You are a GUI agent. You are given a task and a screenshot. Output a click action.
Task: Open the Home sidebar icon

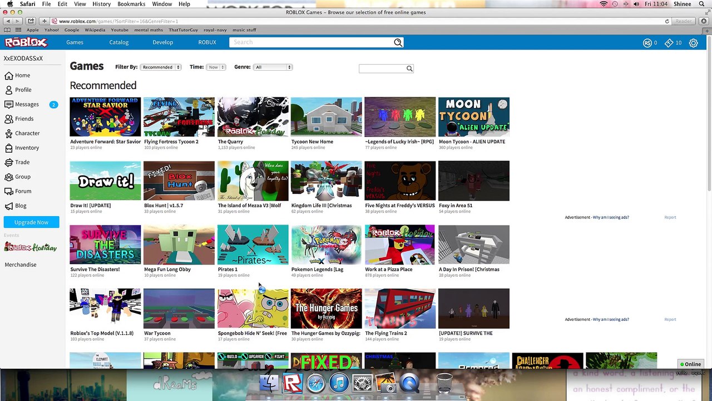[9, 75]
